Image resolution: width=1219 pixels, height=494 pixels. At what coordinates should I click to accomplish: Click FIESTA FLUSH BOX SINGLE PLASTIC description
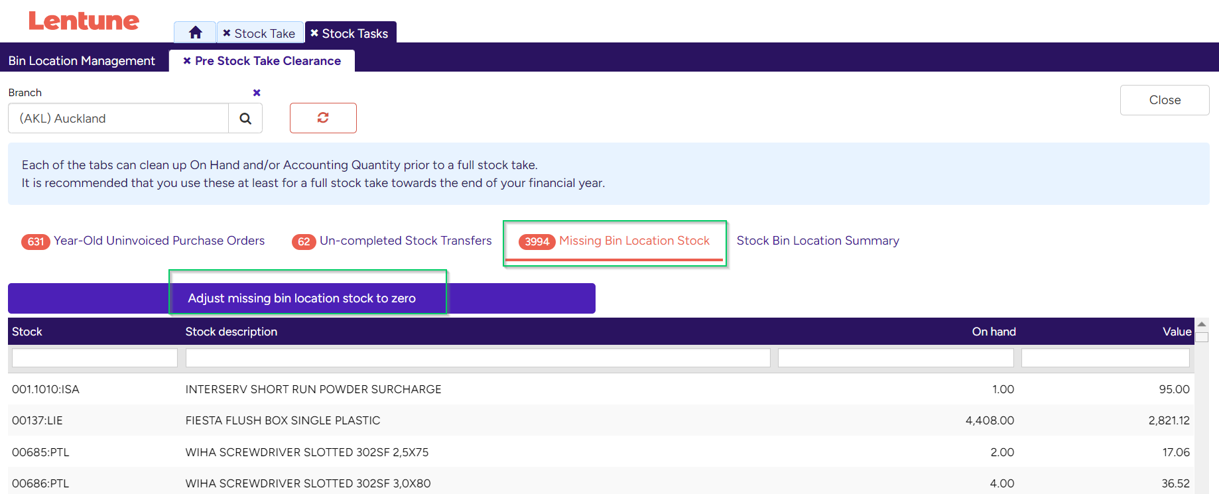(283, 420)
